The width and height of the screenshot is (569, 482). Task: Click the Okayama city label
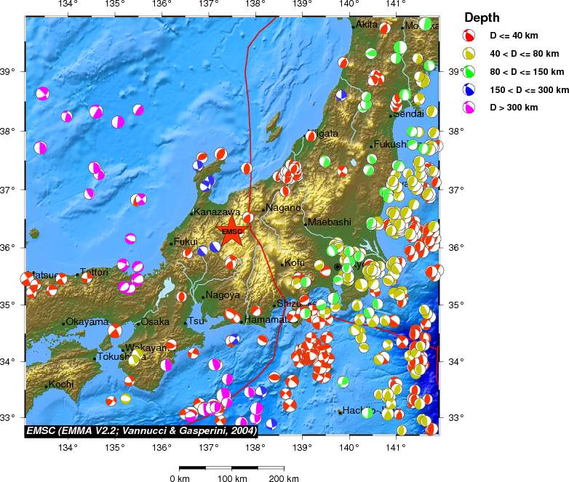tap(87, 321)
